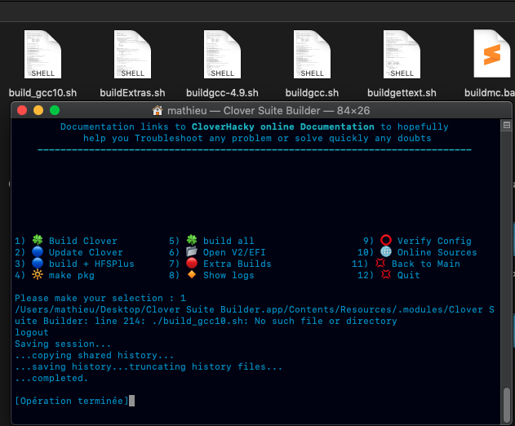This screenshot has height=426, width=515.
Task: Select the buildExtras.sh shell file icon
Action: tap(132, 54)
